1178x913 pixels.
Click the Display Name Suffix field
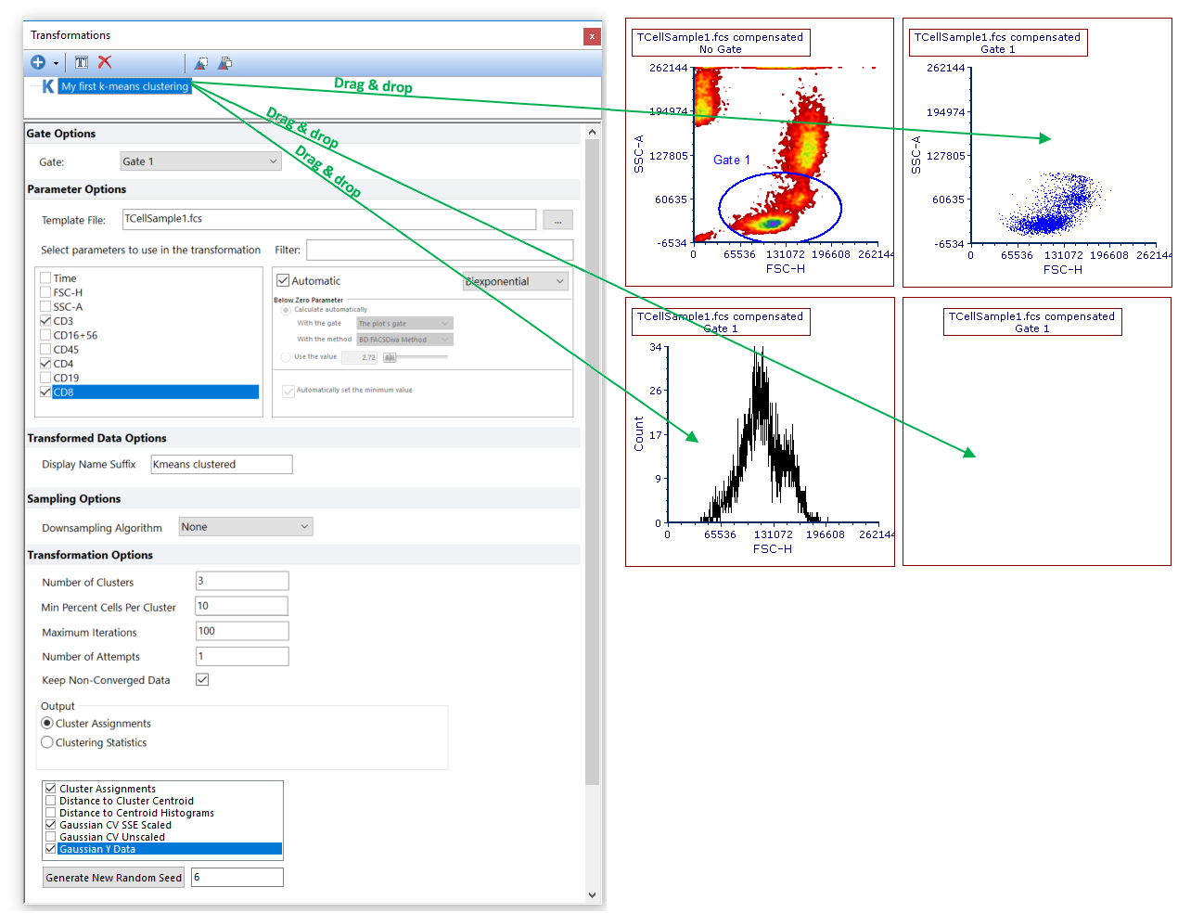point(222,465)
